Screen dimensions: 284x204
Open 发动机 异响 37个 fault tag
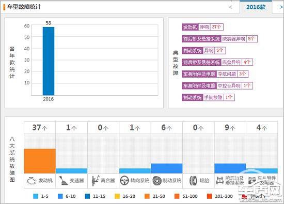[x=202, y=27]
